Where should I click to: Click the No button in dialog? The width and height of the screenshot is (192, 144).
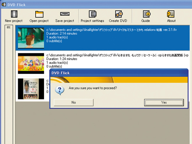(74, 103)
